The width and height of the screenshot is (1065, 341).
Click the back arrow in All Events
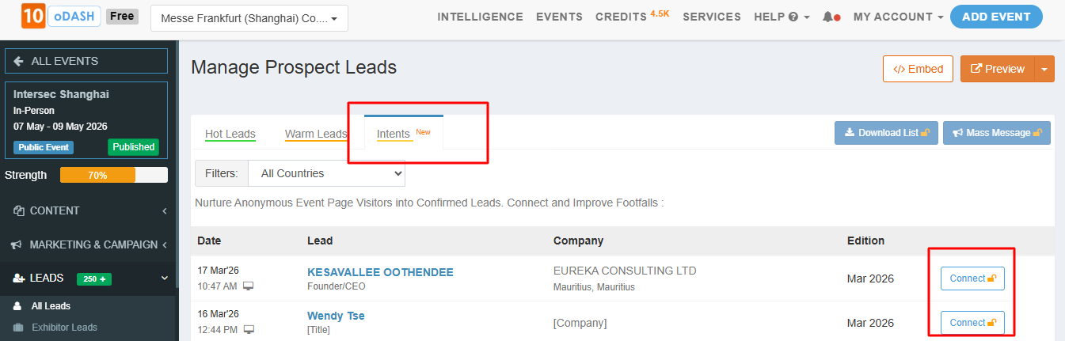click(18, 61)
